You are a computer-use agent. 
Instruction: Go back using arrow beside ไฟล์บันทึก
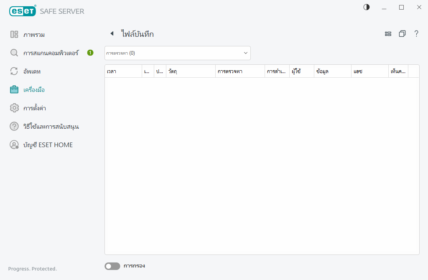pos(112,34)
